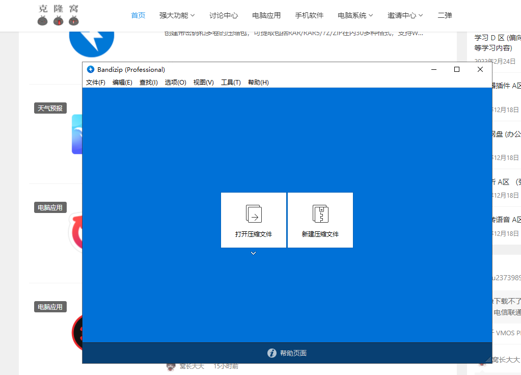
Task: Open the 帮助页面 help page link
Action: pos(287,353)
